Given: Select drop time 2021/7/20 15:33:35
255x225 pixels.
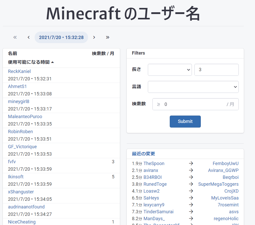Looking at the screenshot, I should (x=30, y=124).
